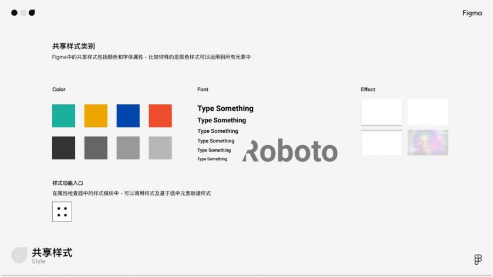493x277 pixels.
Task: Click the Figma logo icon bottom corner
Action: (x=478, y=259)
